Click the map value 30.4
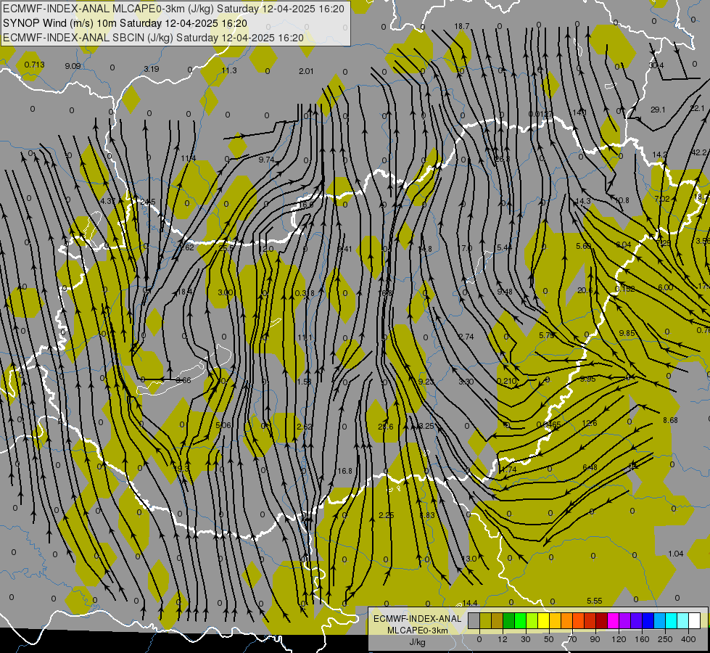710x653 pixels. 656,66
